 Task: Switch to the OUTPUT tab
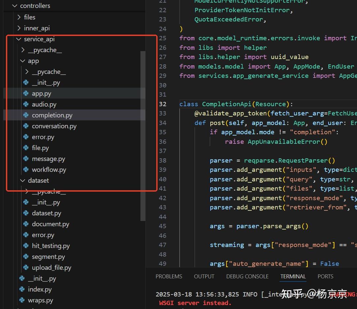point(204,276)
